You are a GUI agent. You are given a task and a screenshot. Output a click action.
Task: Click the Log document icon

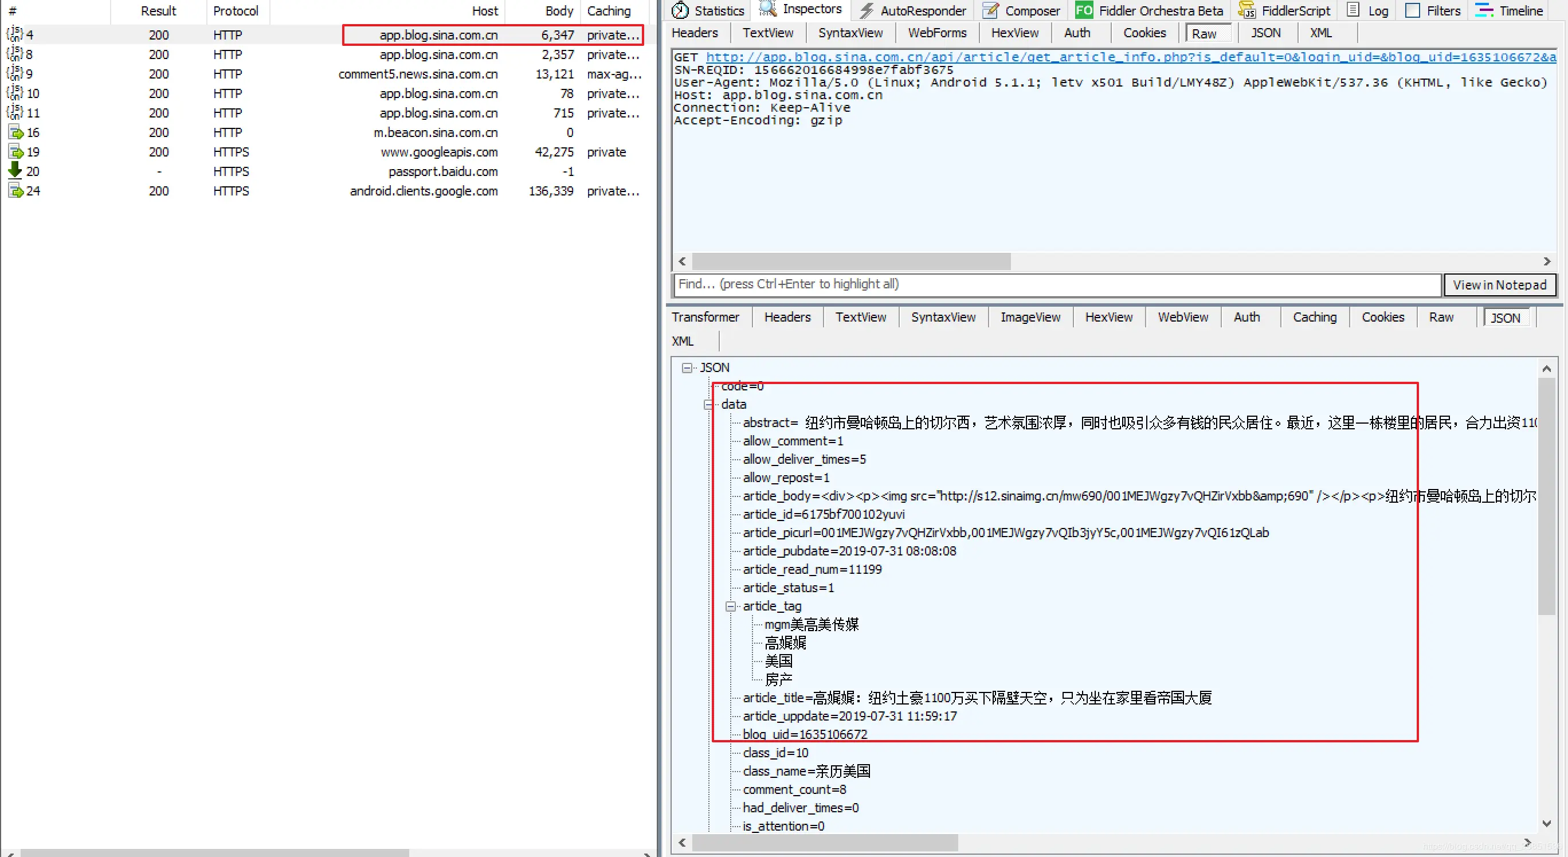coord(1353,10)
